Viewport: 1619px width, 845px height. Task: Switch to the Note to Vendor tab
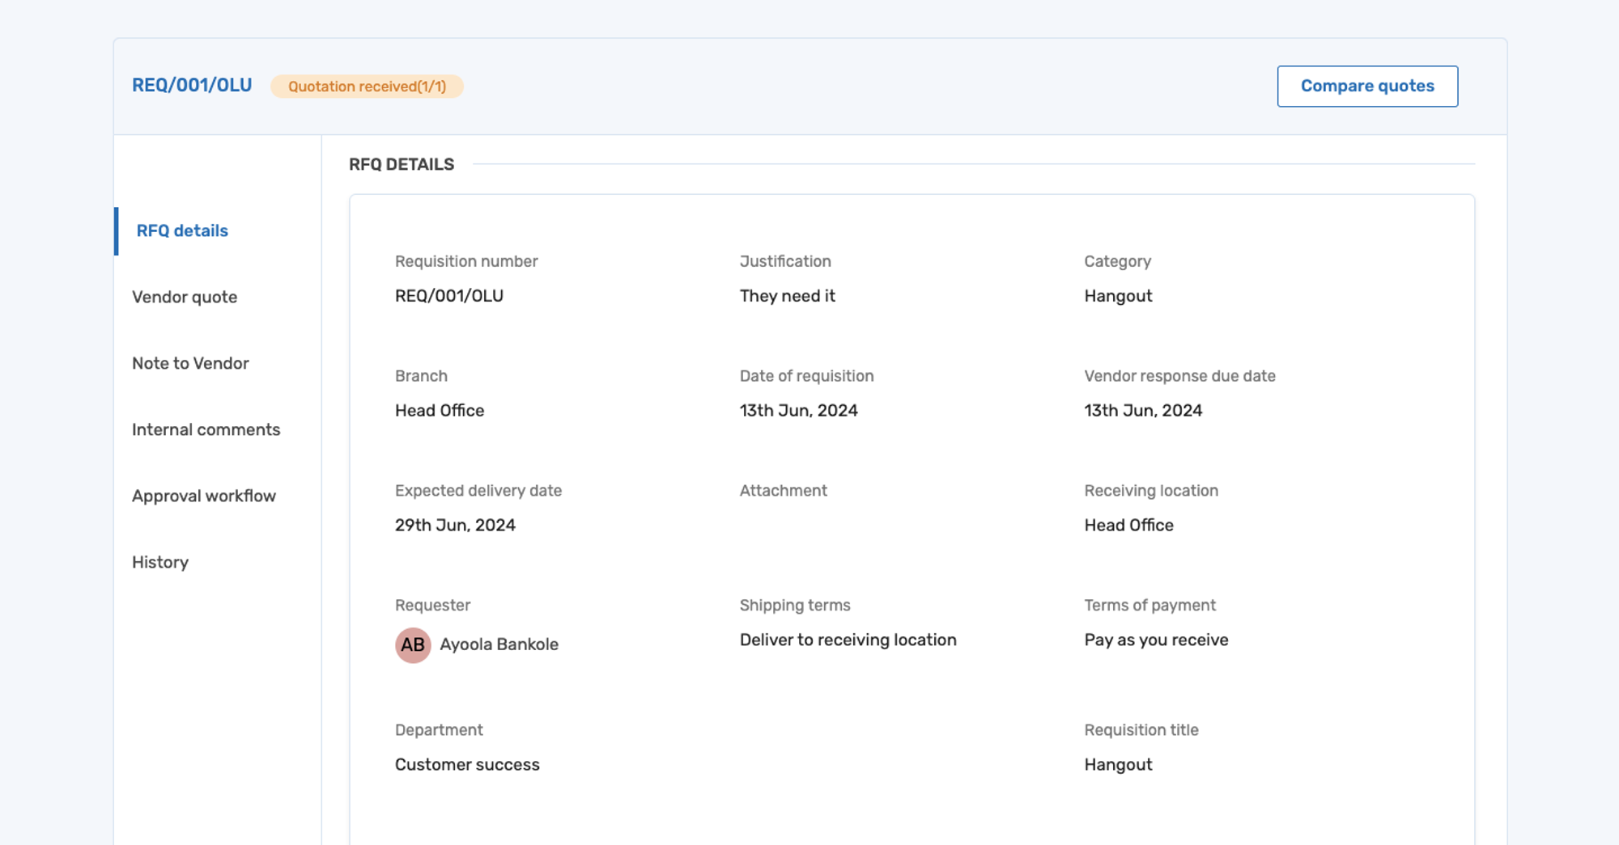tap(190, 363)
